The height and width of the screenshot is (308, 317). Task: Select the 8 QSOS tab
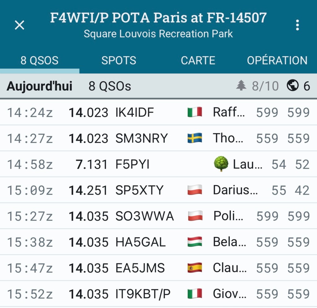coord(39,60)
